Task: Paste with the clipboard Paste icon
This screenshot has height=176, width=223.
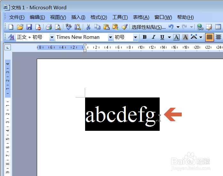Action: 106,27
